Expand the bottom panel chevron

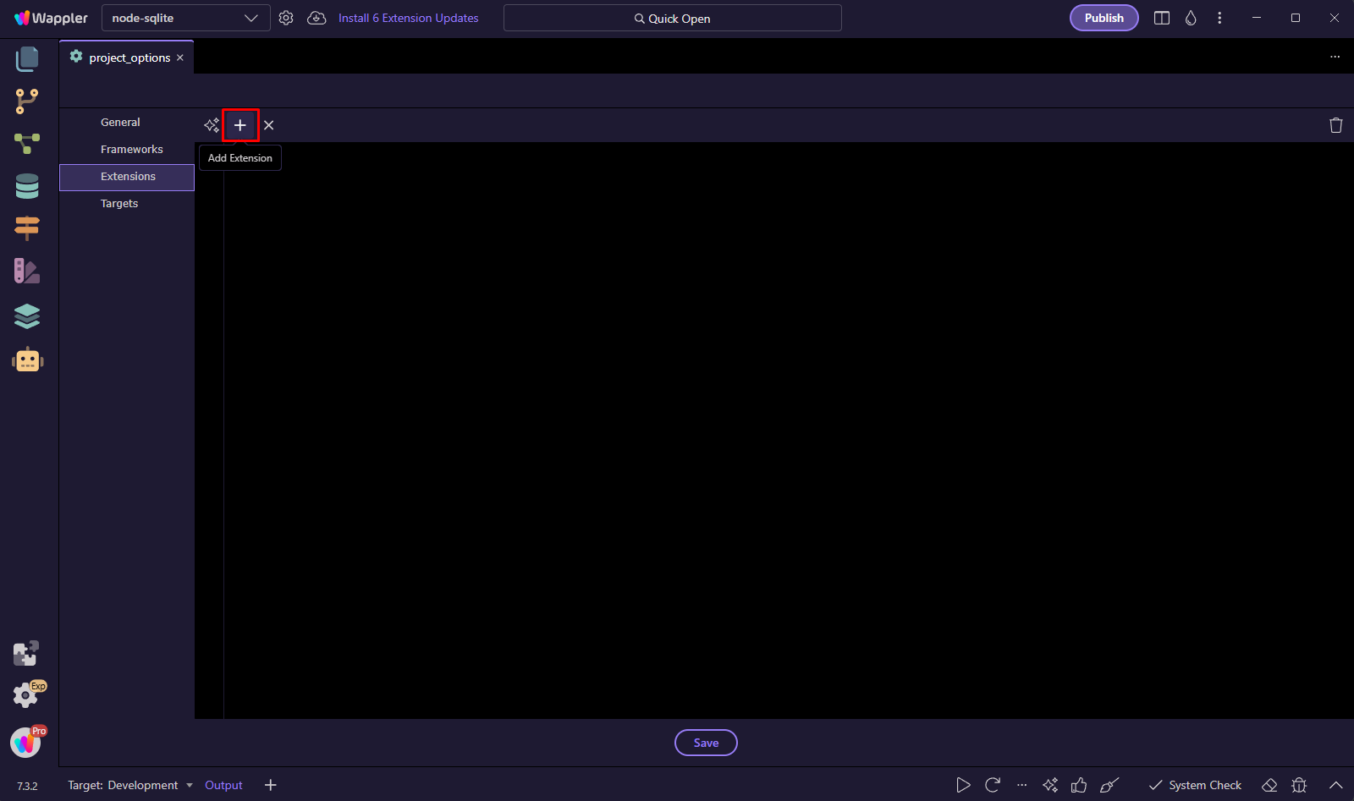click(x=1335, y=785)
